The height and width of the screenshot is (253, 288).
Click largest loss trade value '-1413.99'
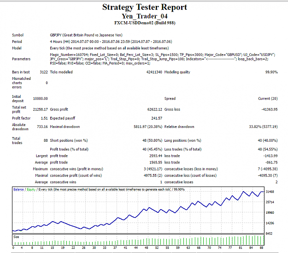(x=270, y=156)
